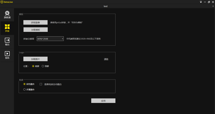Click the 加载图片 button
The height and width of the screenshot is (114, 215).
[x=35, y=59]
